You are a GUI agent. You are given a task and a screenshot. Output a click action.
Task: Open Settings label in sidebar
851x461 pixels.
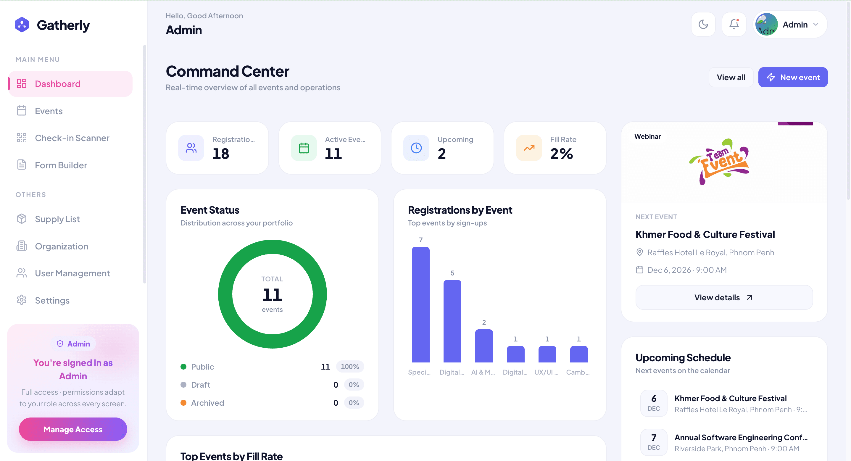click(52, 300)
